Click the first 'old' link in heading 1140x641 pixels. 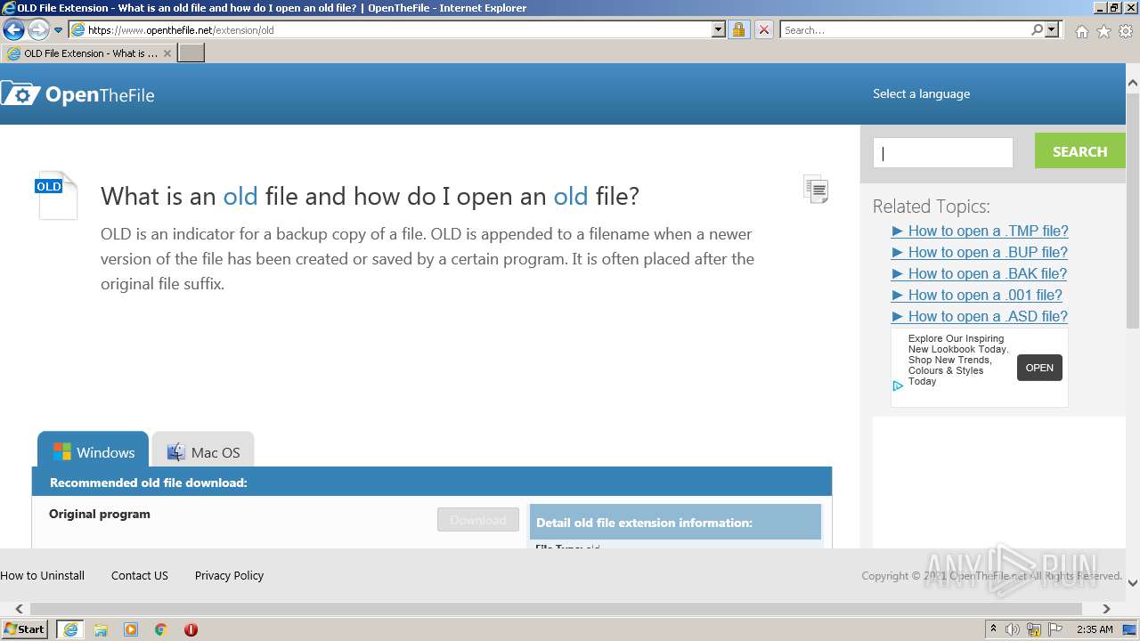(240, 196)
